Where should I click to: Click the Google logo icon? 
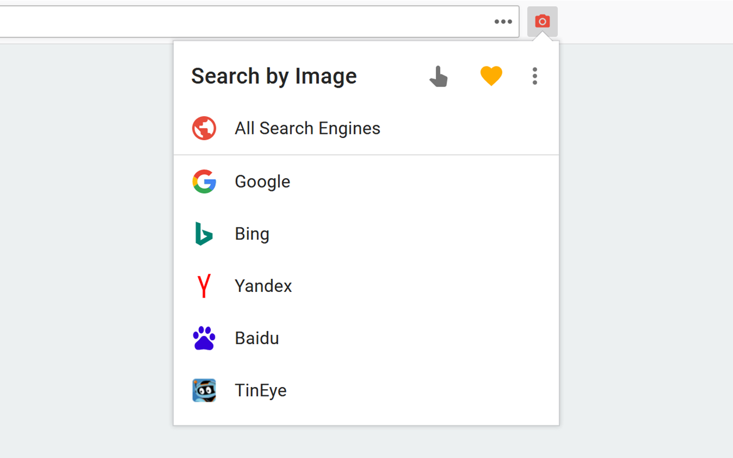coord(204,181)
